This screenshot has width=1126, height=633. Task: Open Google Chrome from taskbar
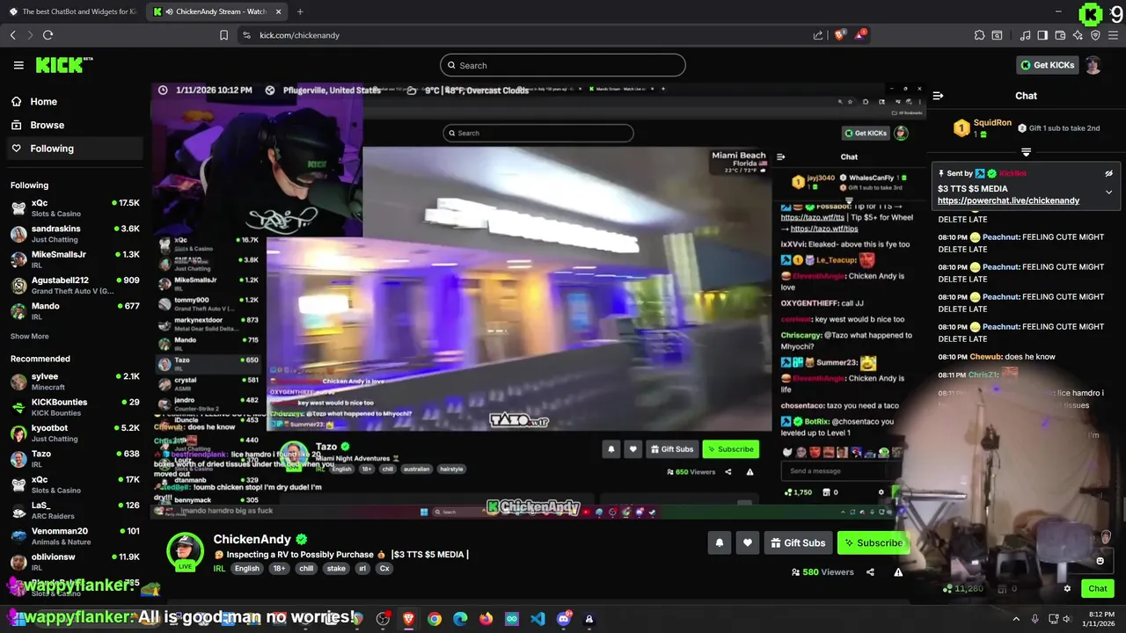click(435, 619)
